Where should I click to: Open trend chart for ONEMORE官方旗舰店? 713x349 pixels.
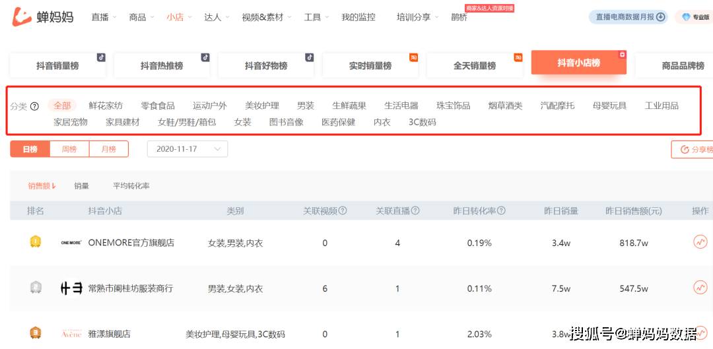700,241
